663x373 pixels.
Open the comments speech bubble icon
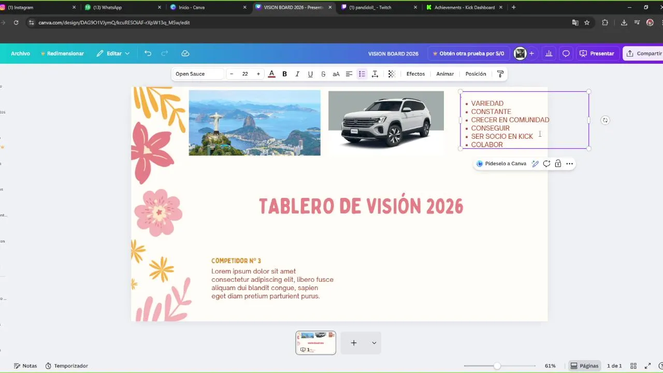(566, 53)
